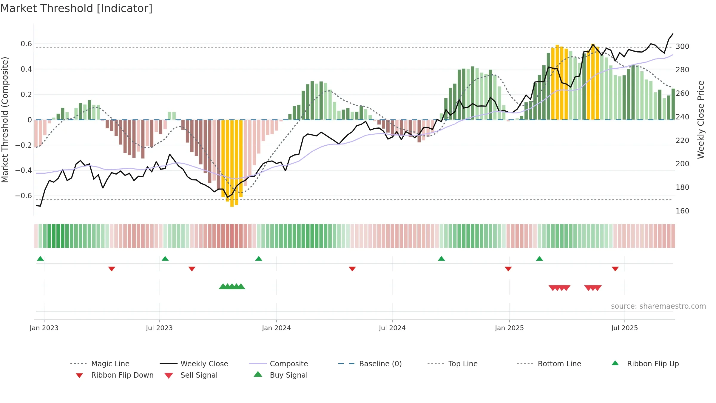This screenshot has width=716, height=403.
Task: Toggle the Bottom Line legend entry
Action: point(549,364)
